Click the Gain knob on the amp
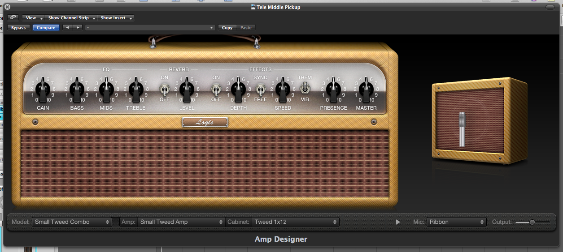The width and height of the screenshot is (563, 252). coord(43,89)
